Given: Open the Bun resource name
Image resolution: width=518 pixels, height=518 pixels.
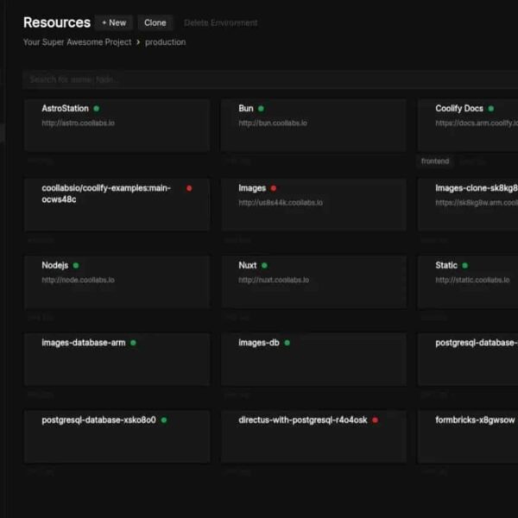Looking at the screenshot, I should click(246, 109).
